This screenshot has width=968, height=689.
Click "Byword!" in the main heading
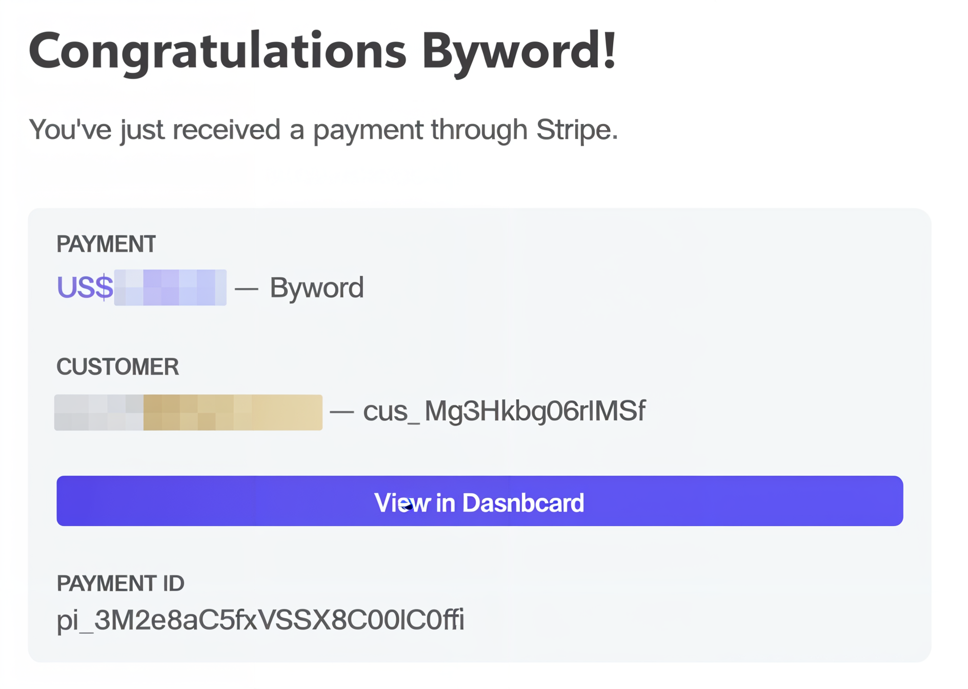pyautogui.click(x=519, y=51)
